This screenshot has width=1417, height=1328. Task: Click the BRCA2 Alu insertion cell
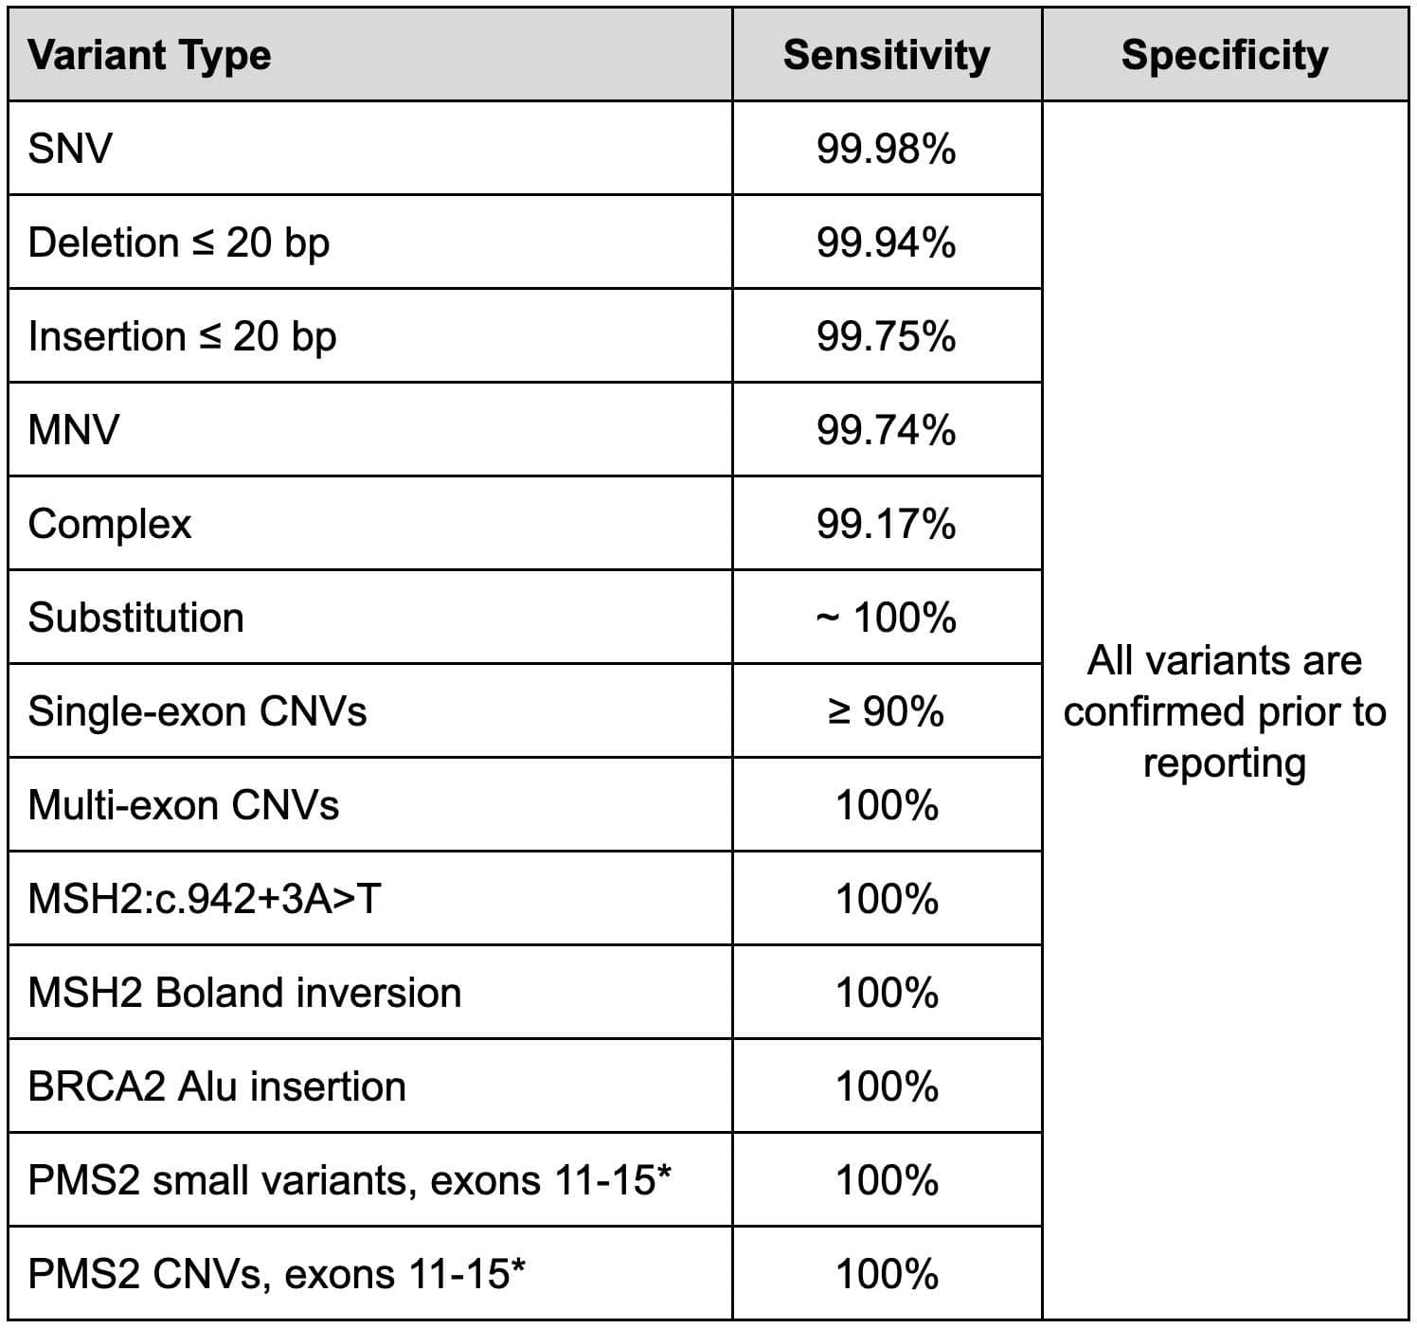point(217,1086)
